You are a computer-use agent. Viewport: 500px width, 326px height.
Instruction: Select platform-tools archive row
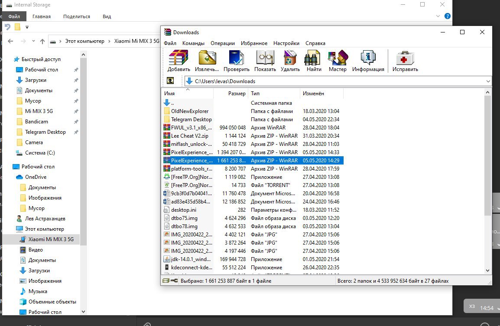(253, 169)
